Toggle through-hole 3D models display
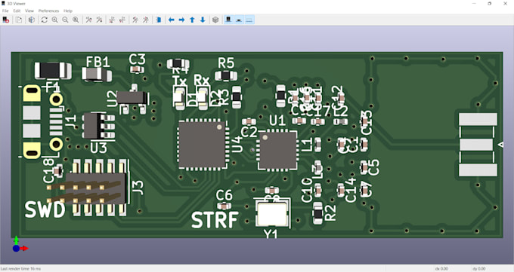Viewport: 514px width, 272px height. tap(228, 20)
